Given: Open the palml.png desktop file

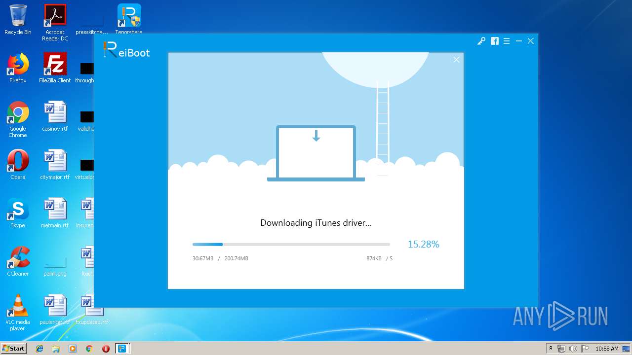Looking at the screenshot, I should (55, 265).
